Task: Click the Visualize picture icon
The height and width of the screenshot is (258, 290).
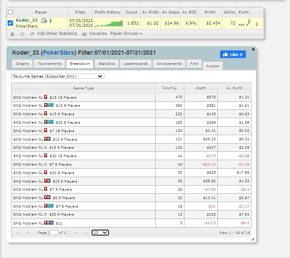Action: [x=84, y=34]
